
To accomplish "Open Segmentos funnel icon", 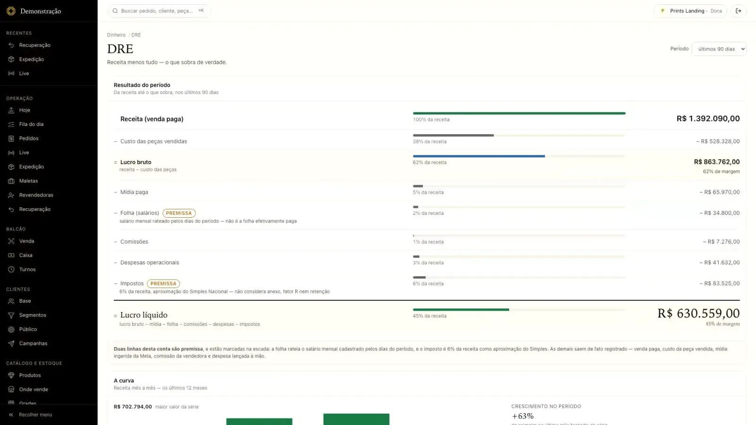I will pos(11,315).
